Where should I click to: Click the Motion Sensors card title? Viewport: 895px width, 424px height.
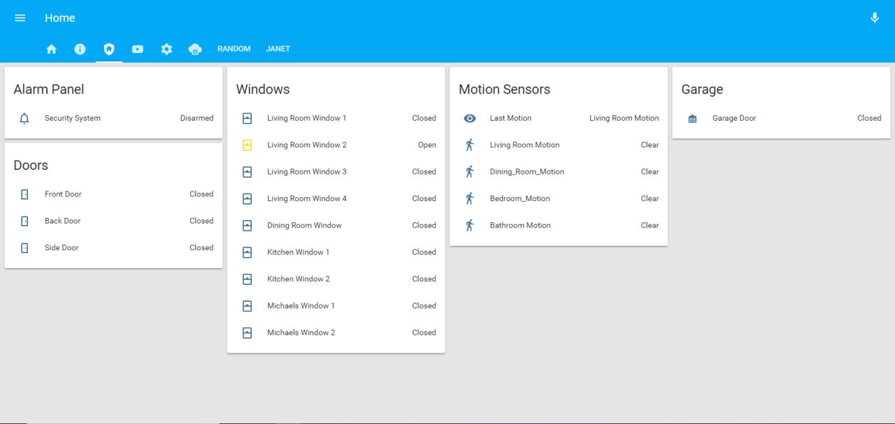504,89
